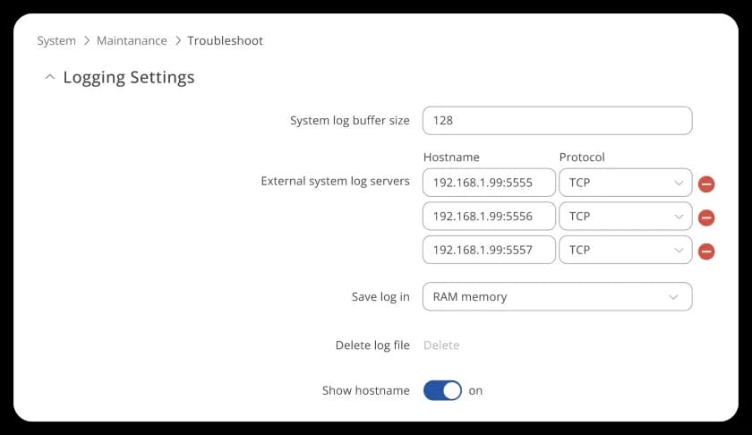The image size is (752, 435).
Task: Open Protocol dropdown for 192.168.1.99:5555
Action: click(x=626, y=183)
